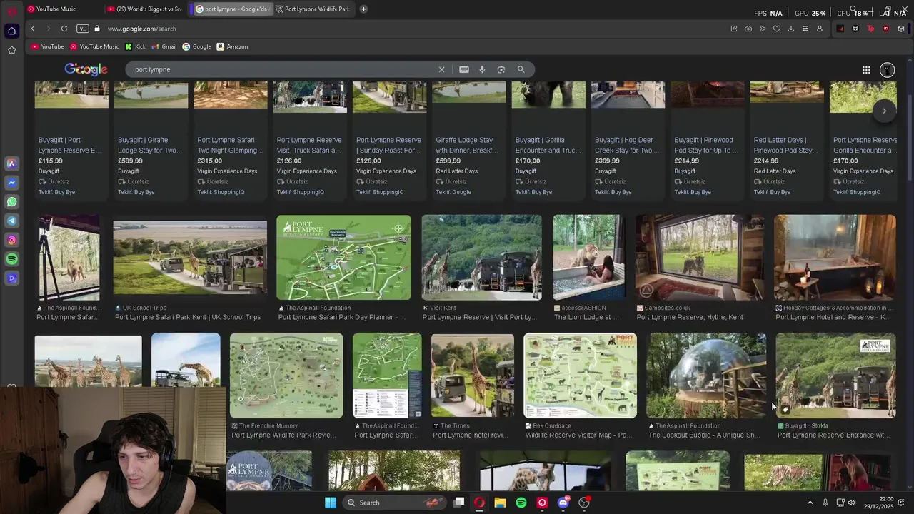Viewport: 914px width, 514px height.
Task: Open Giraffe Lodge Stay for Two listing
Action: point(151,139)
